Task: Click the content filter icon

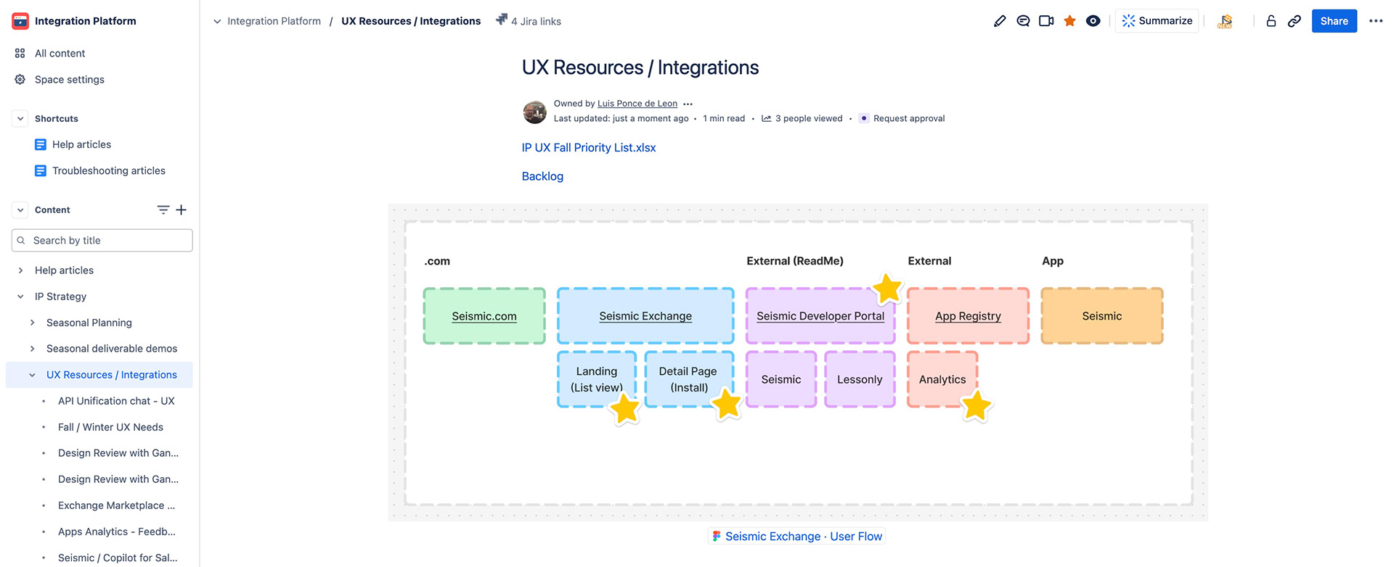Action: [163, 210]
